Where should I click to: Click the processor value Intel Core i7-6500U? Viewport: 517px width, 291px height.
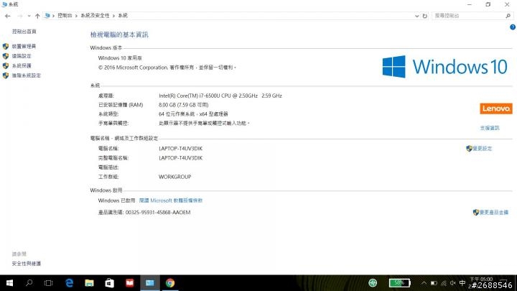[x=220, y=96]
